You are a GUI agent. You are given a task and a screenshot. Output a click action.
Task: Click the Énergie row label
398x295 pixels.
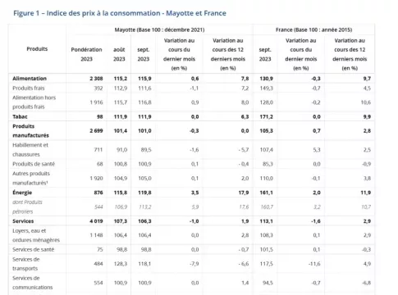[22, 193]
